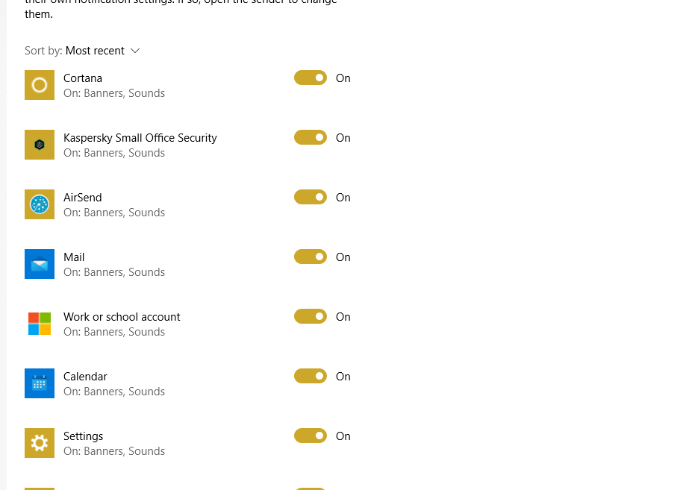Click the Cortana app icon
Image resolution: width=680 pixels, height=490 pixels.
click(40, 84)
